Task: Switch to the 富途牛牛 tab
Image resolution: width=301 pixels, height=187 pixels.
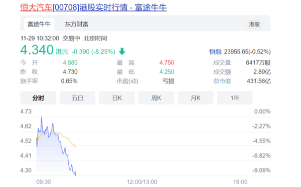Action: click(x=39, y=24)
